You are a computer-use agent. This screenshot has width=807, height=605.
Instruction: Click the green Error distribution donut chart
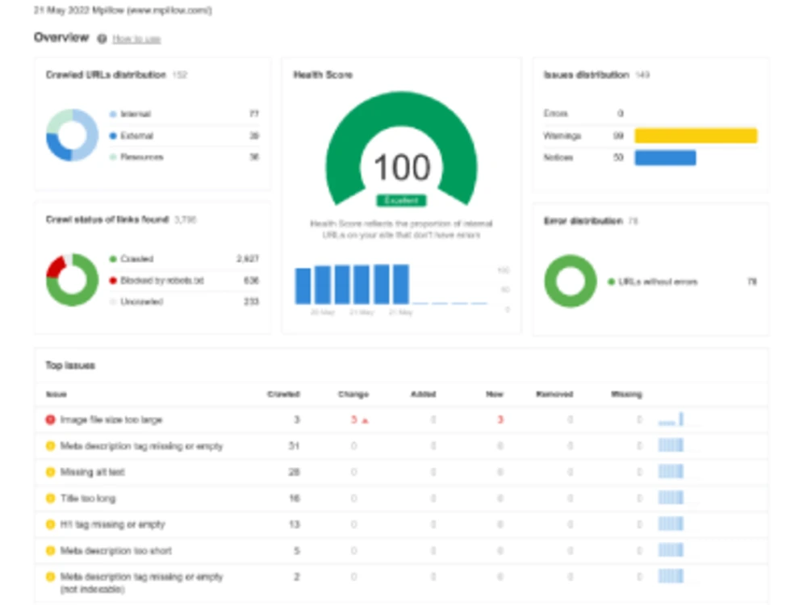tap(571, 281)
